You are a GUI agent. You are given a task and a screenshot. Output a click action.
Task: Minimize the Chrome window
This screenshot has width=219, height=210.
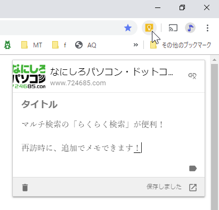158,8
